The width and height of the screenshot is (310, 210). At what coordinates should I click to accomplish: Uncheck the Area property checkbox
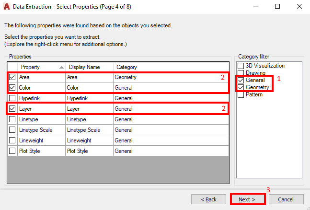click(12, 77)
